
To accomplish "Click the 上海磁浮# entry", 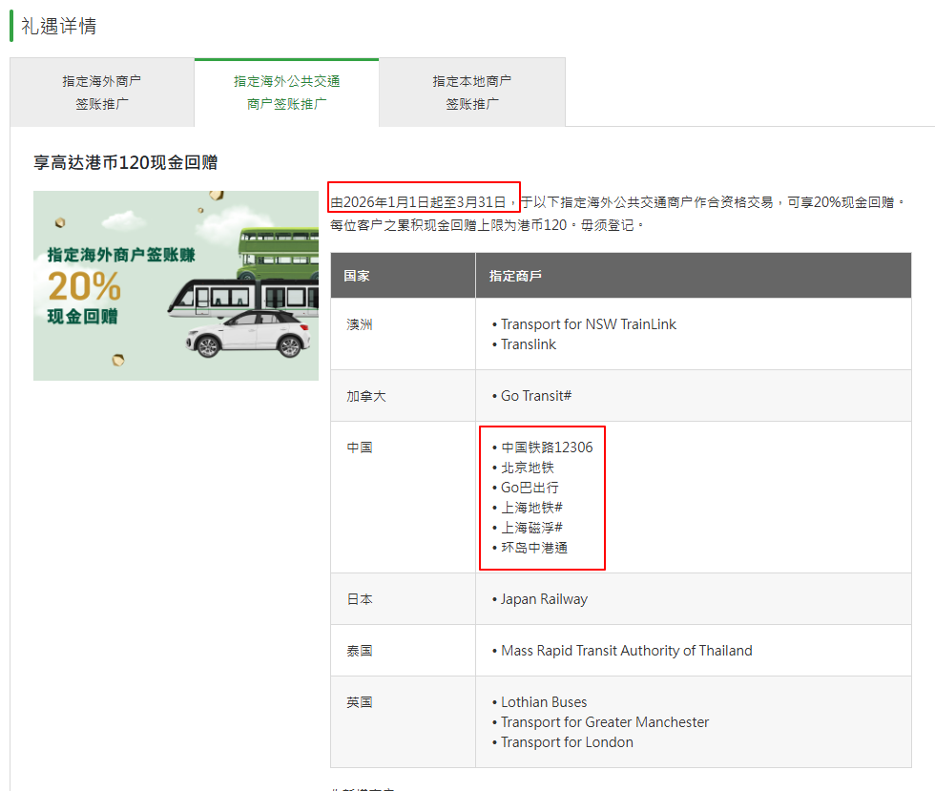I will [x=530, y=528].
